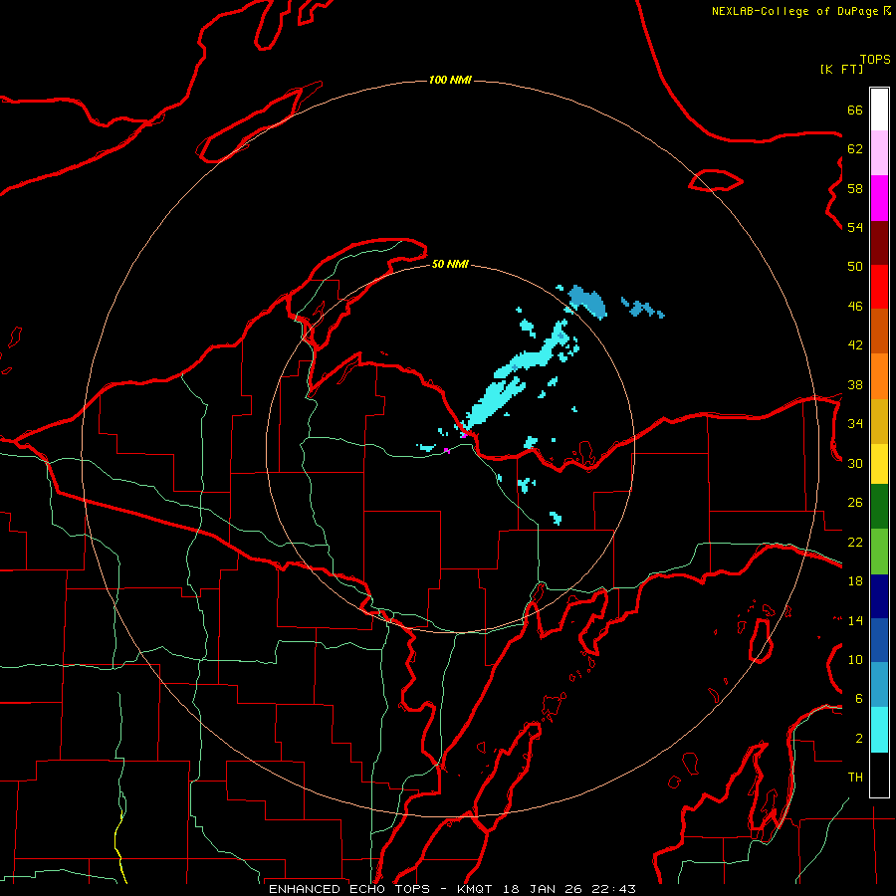The width and height of the screenshot is (896, 896).
Task: Click the "TOPS" legend title
Action: pos(875,60)
